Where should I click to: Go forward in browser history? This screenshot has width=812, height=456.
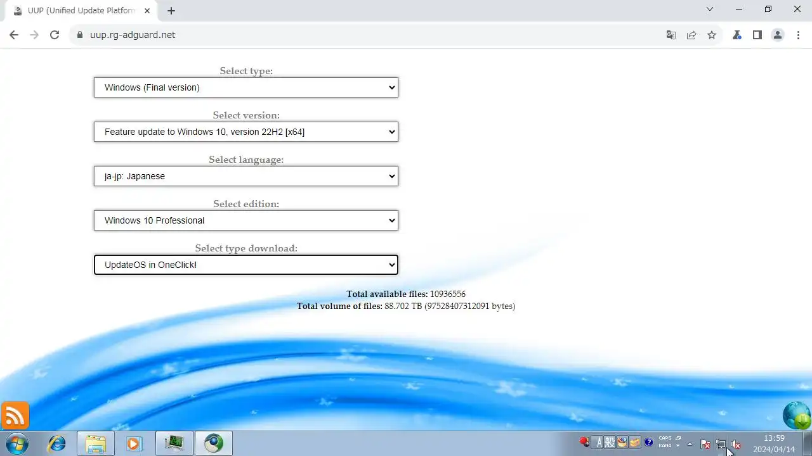34,35
